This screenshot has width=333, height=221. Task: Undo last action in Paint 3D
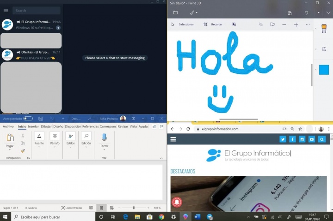coord(306,13)
